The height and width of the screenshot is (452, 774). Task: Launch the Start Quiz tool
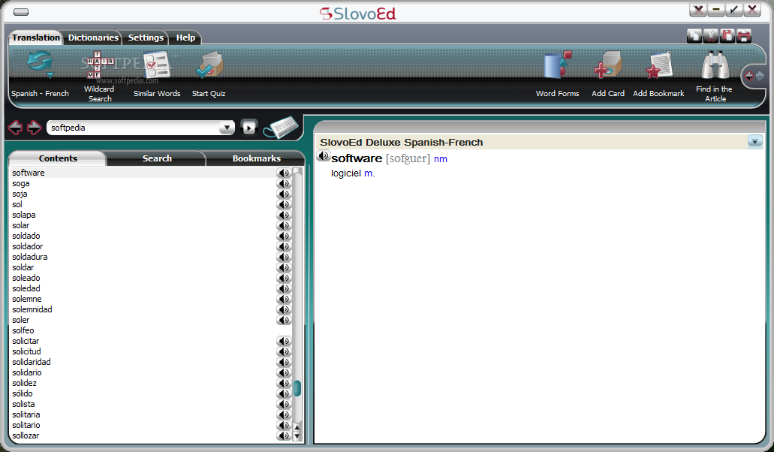click(x=209, y=74)
